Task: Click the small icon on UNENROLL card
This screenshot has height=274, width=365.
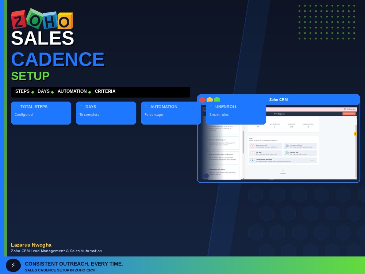Action: coord(211,107)
